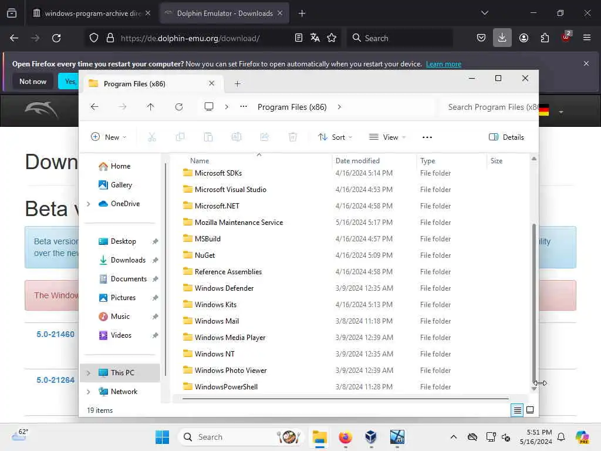Open Firefox from the taskbar
Viewport: 601px width, 451px height.
(345, 437)
